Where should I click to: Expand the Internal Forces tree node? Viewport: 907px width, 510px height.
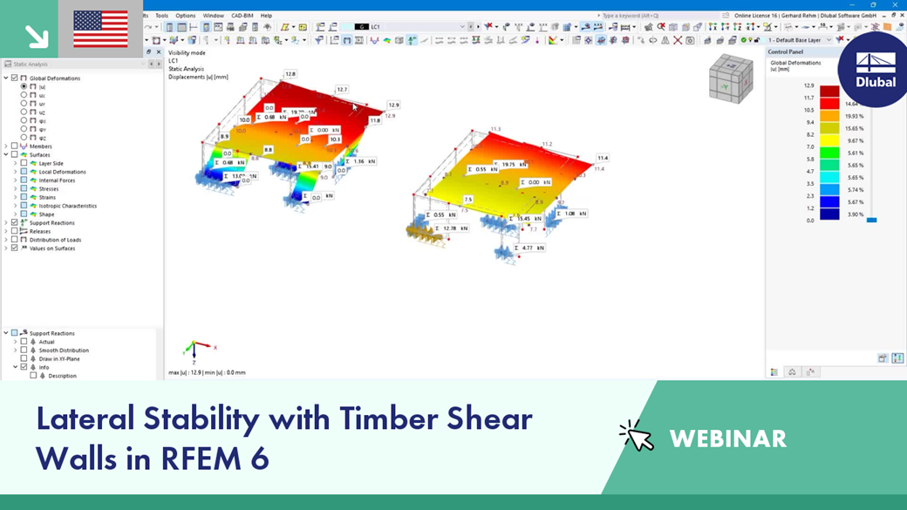pos(15,180)
